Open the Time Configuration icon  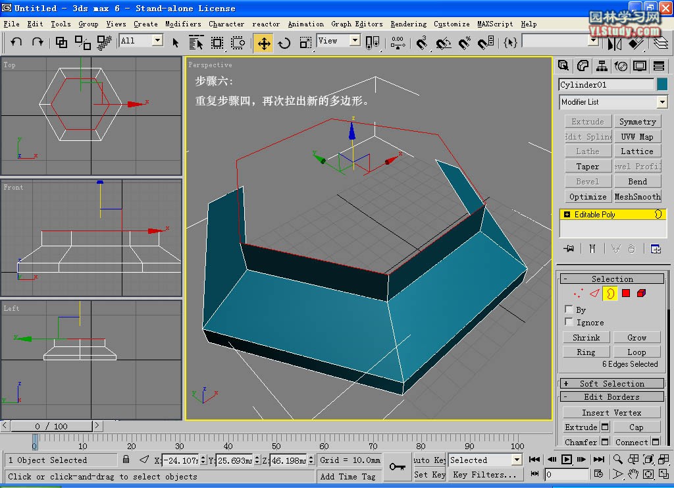click(x=598, y=474)
